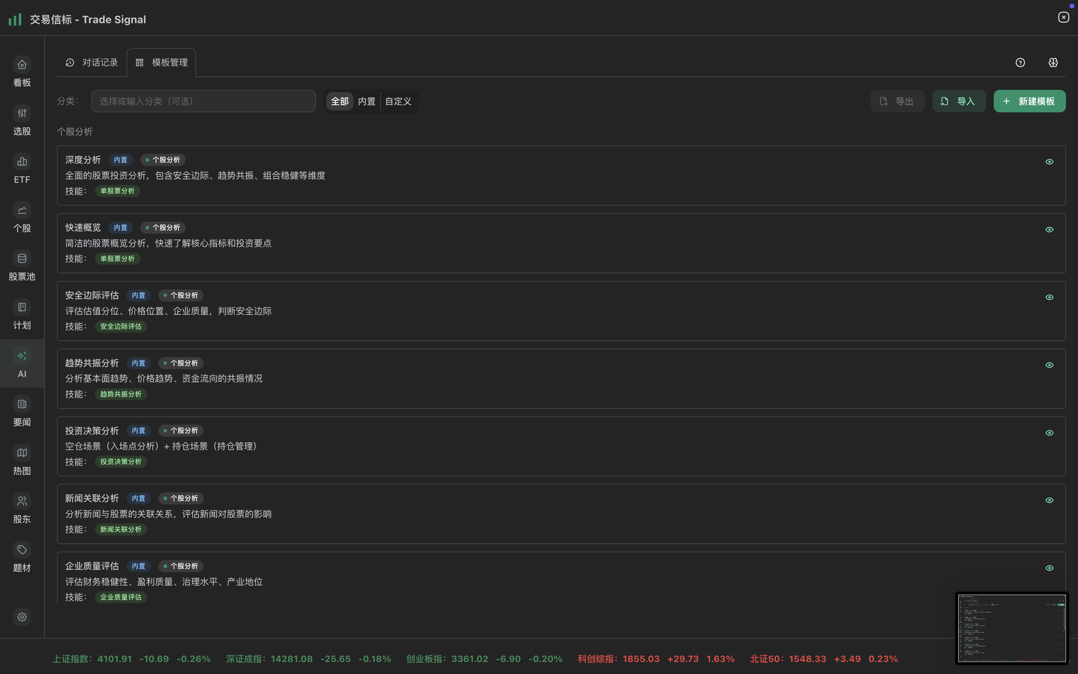Click the 新建模板 button

point(1029,101)
